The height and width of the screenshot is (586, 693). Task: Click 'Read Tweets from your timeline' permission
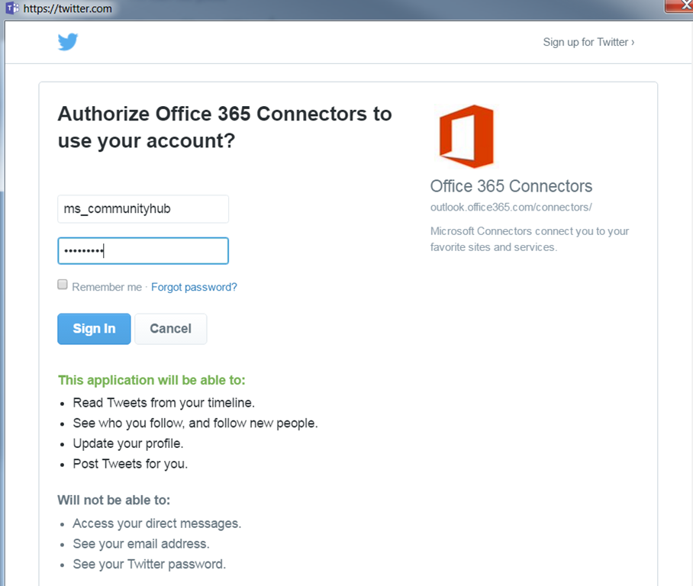[163, 402]
